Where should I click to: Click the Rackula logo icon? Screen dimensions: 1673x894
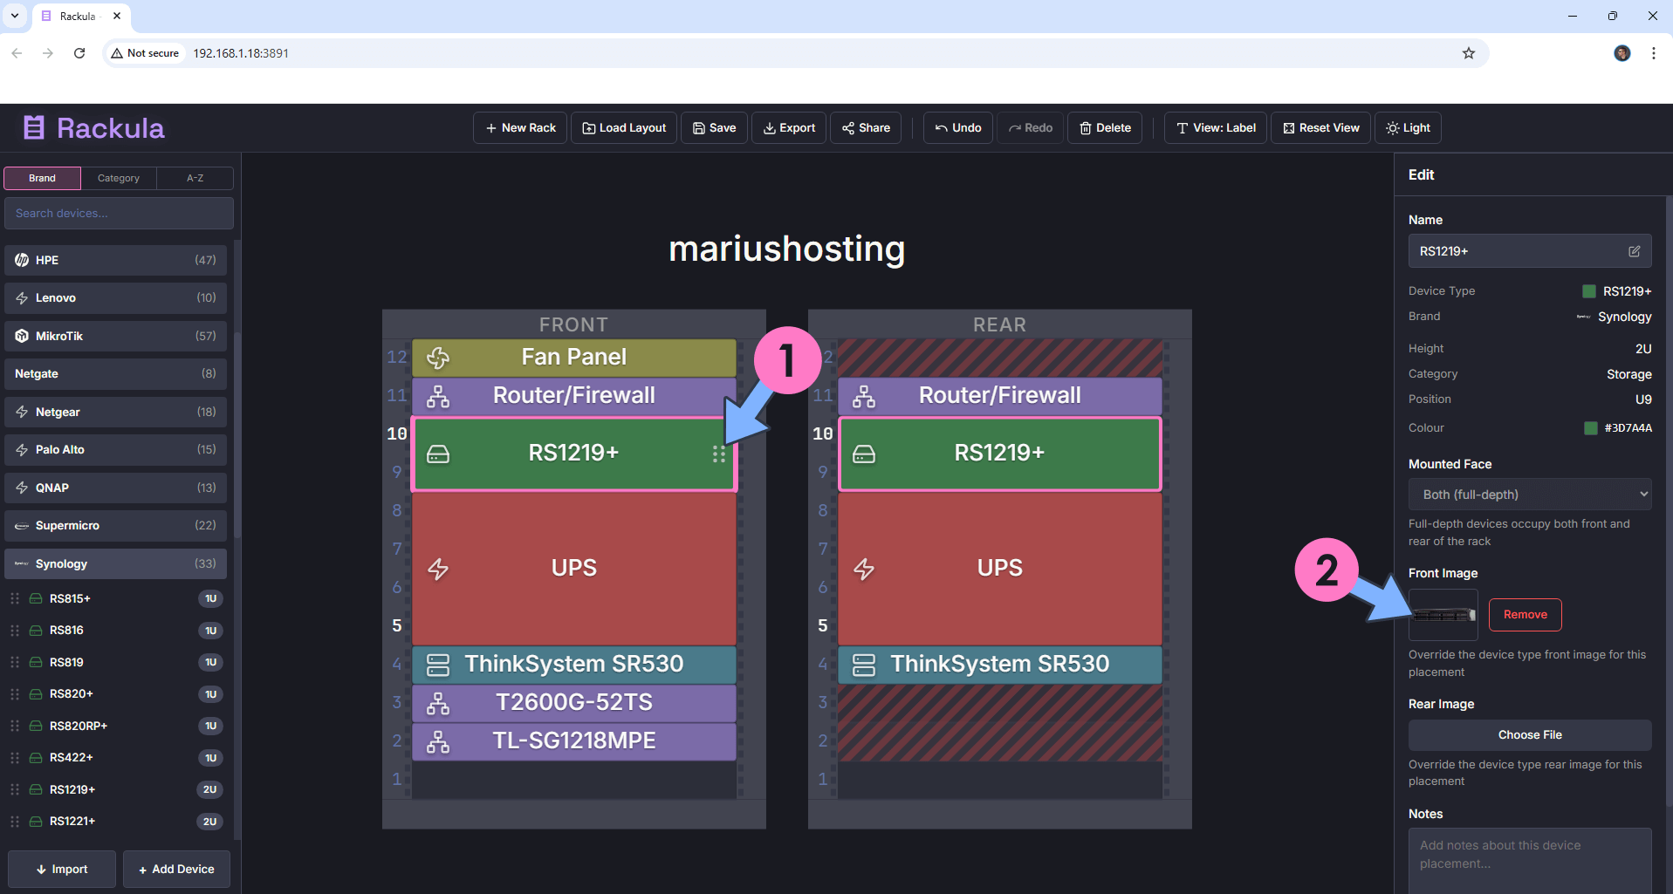pyautogui.click(x=34, y=128)
